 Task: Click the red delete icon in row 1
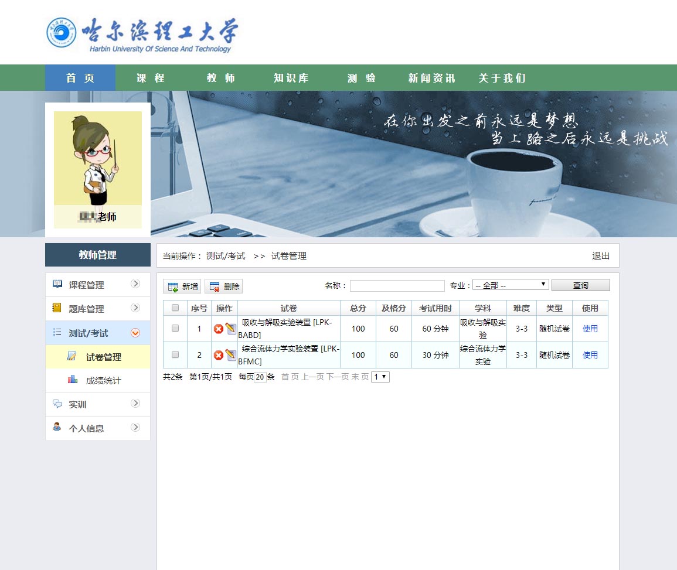(219, 329)
